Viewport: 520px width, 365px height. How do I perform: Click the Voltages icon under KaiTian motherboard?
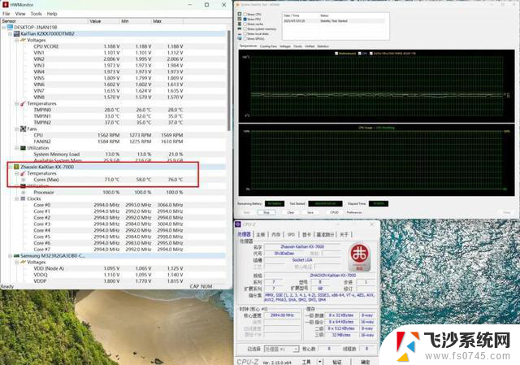click(x=23, y=40)
